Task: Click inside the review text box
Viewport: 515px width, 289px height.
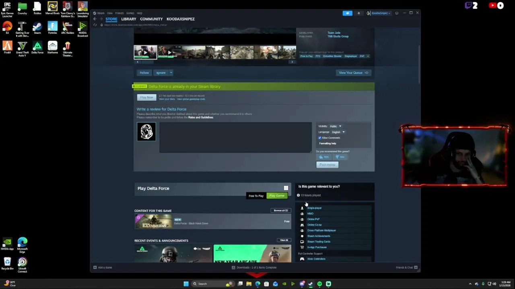Action: (x=235, y=137)
